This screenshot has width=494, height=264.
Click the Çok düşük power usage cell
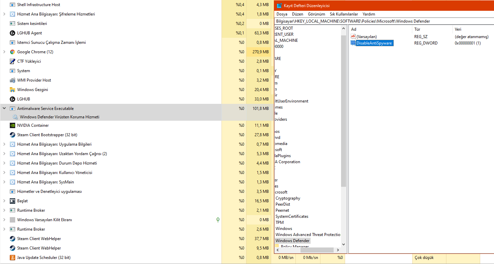pos(429,258)
